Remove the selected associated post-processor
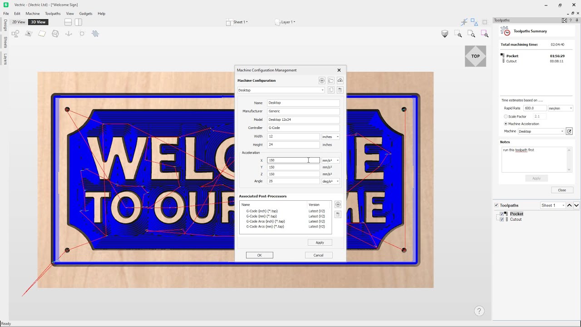581x327 pixels. 338,214
